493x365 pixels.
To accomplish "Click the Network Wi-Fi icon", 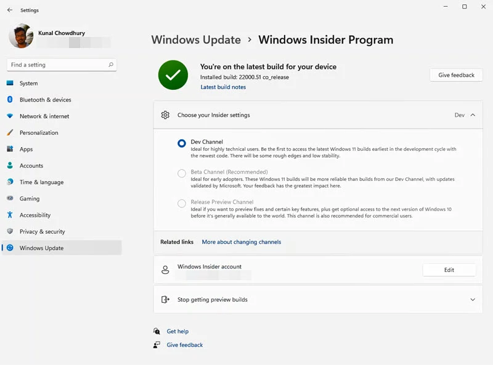I will [10, 116].
